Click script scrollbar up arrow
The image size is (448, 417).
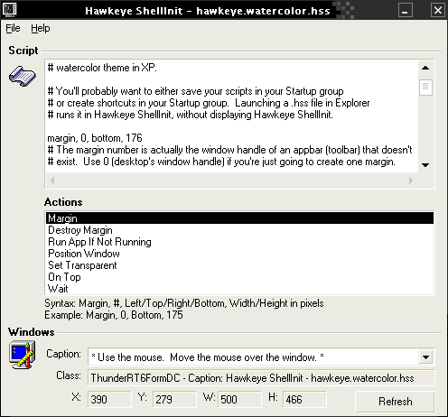click(x=425, y=68)
